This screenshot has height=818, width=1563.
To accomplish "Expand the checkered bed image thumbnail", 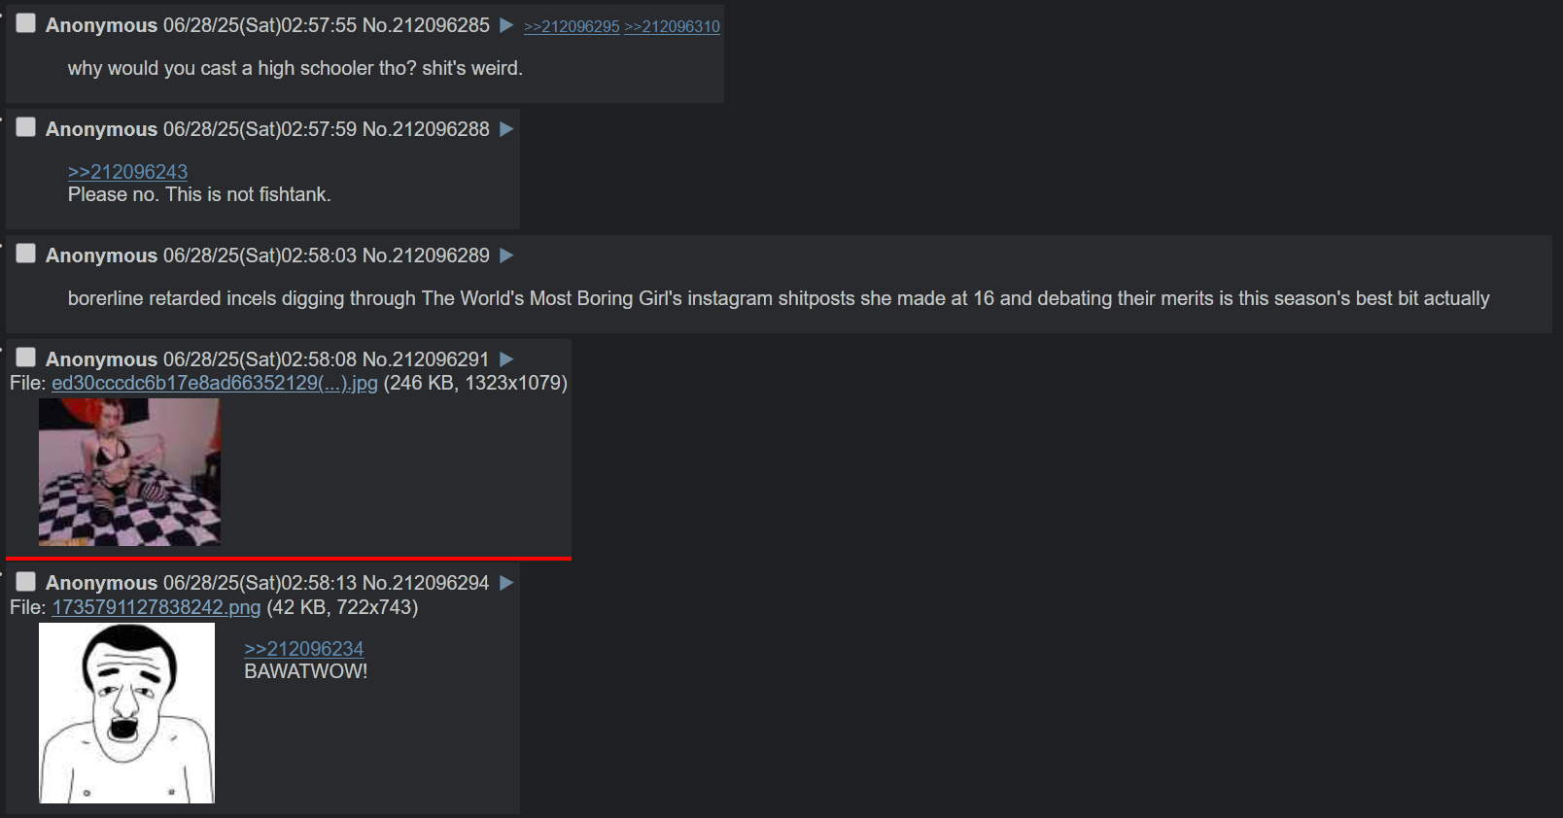I will [129, 472].
